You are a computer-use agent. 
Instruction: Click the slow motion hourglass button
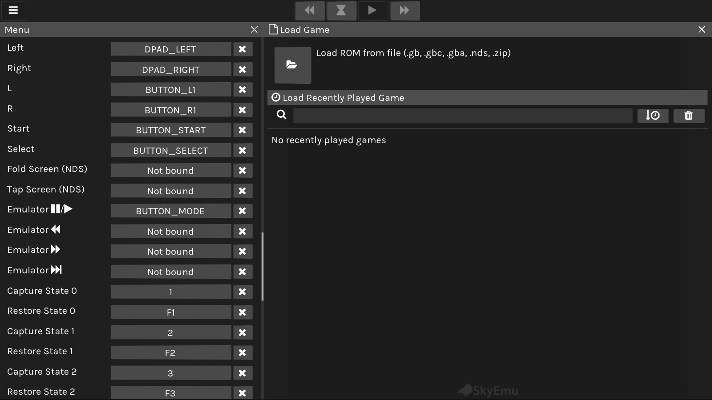tap(341, 10)
